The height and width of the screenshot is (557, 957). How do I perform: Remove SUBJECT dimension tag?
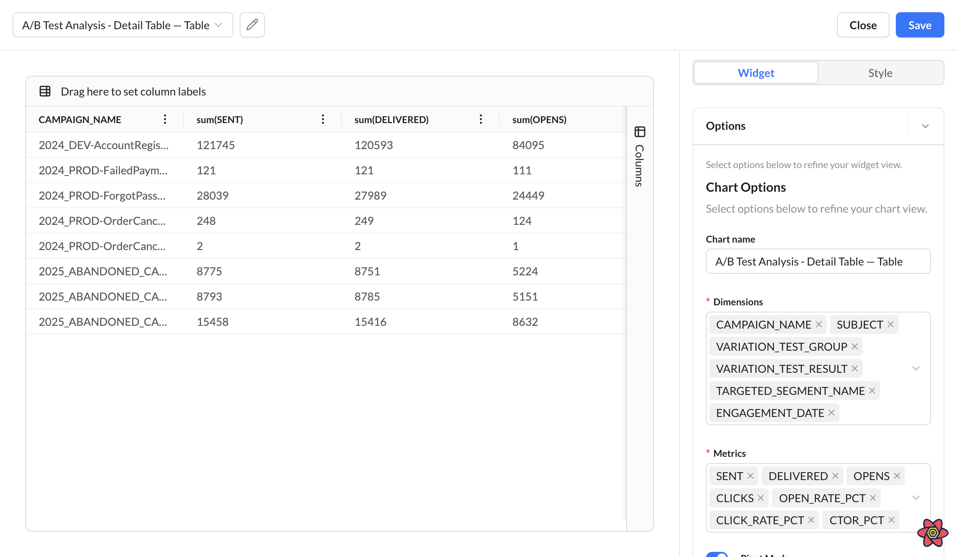(x=891, y=324)
